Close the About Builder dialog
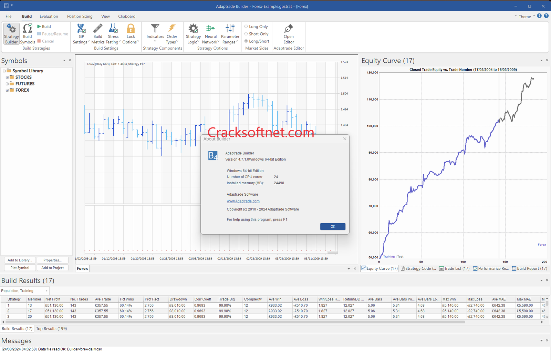The image size is (551, 360). (345, 139)
